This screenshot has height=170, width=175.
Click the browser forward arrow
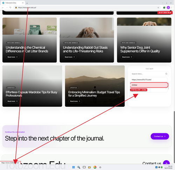(7, 8)
